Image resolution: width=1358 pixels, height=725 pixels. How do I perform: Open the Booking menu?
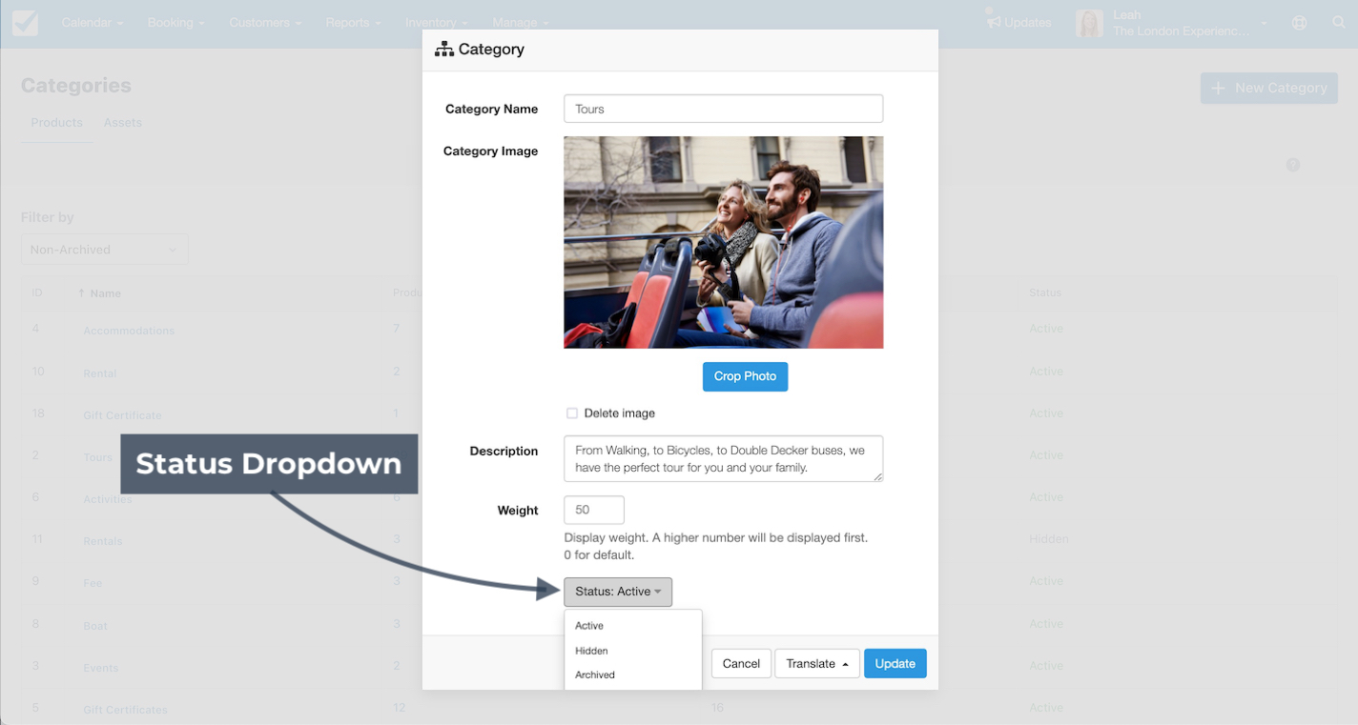(176, 23)
